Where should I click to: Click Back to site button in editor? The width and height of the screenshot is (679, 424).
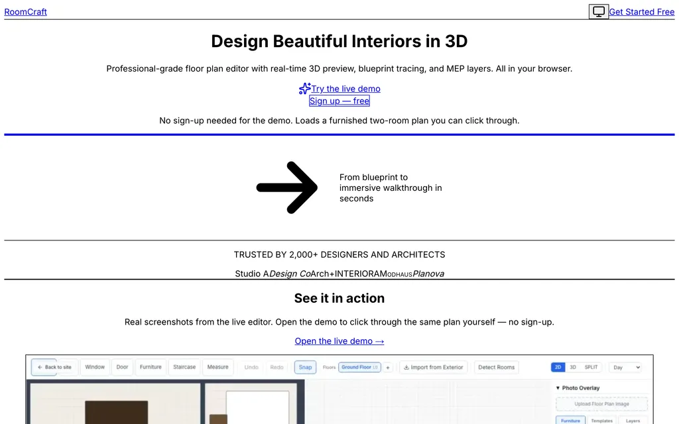click(x=54, y=367)
